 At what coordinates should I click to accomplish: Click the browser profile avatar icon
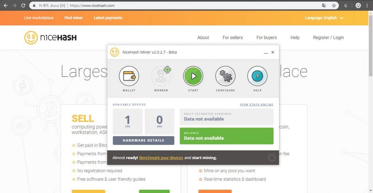click(358, 5)
